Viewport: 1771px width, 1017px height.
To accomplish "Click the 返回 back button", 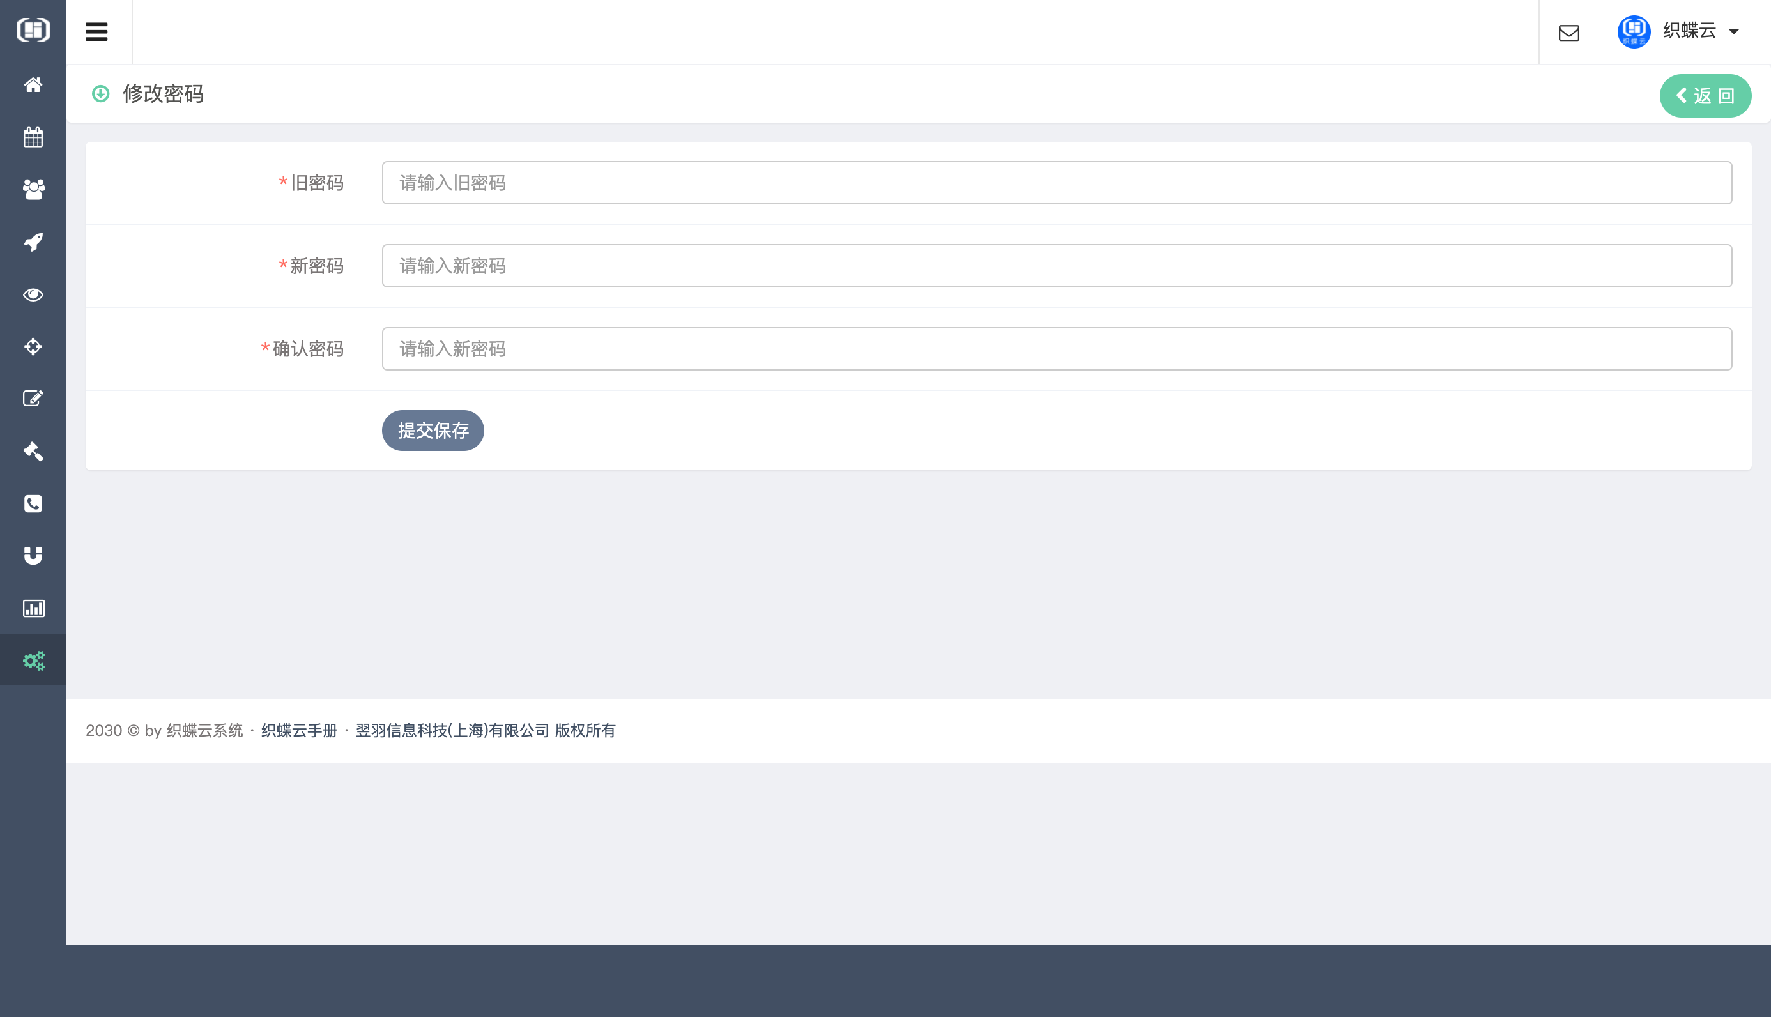I will pyautogui.click(x=1705, y=96).
